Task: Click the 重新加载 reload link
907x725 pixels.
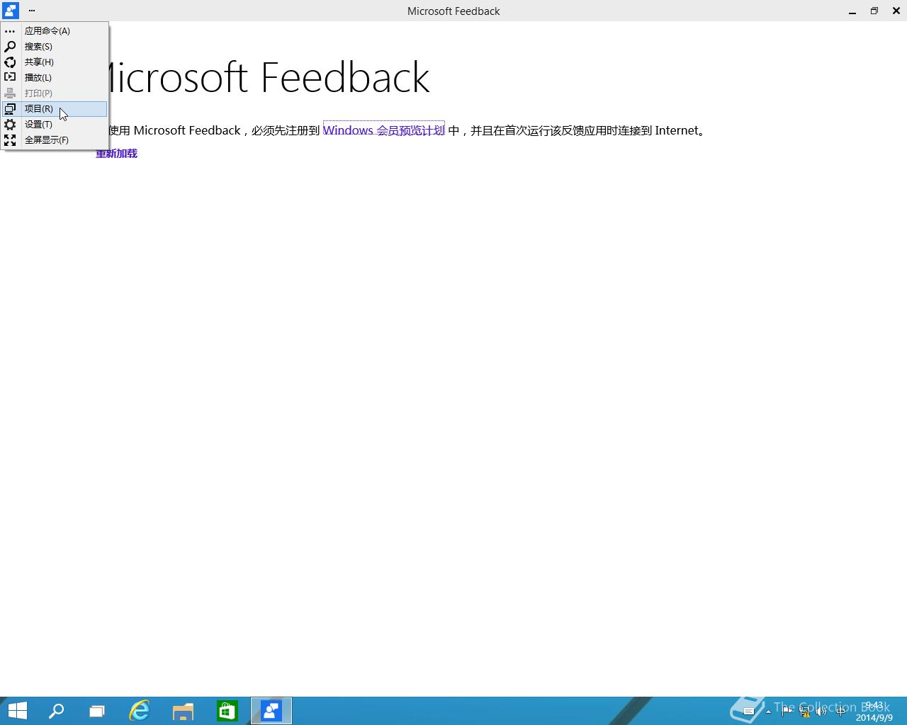Action: point(116,154)
